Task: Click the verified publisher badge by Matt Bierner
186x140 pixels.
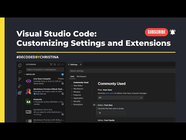Action: click(x=34, y=94)
